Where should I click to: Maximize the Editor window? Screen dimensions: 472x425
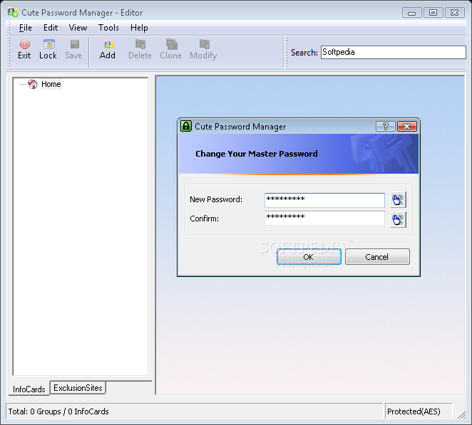point(433,13)
